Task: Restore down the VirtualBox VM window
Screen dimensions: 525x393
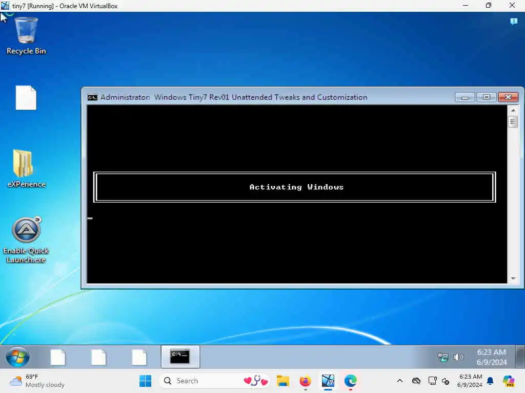Action: click(489, 6)
